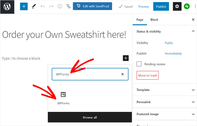The image size is (197, 126).
Task: Click the WPForms block search field
Action: coord(90,74)
